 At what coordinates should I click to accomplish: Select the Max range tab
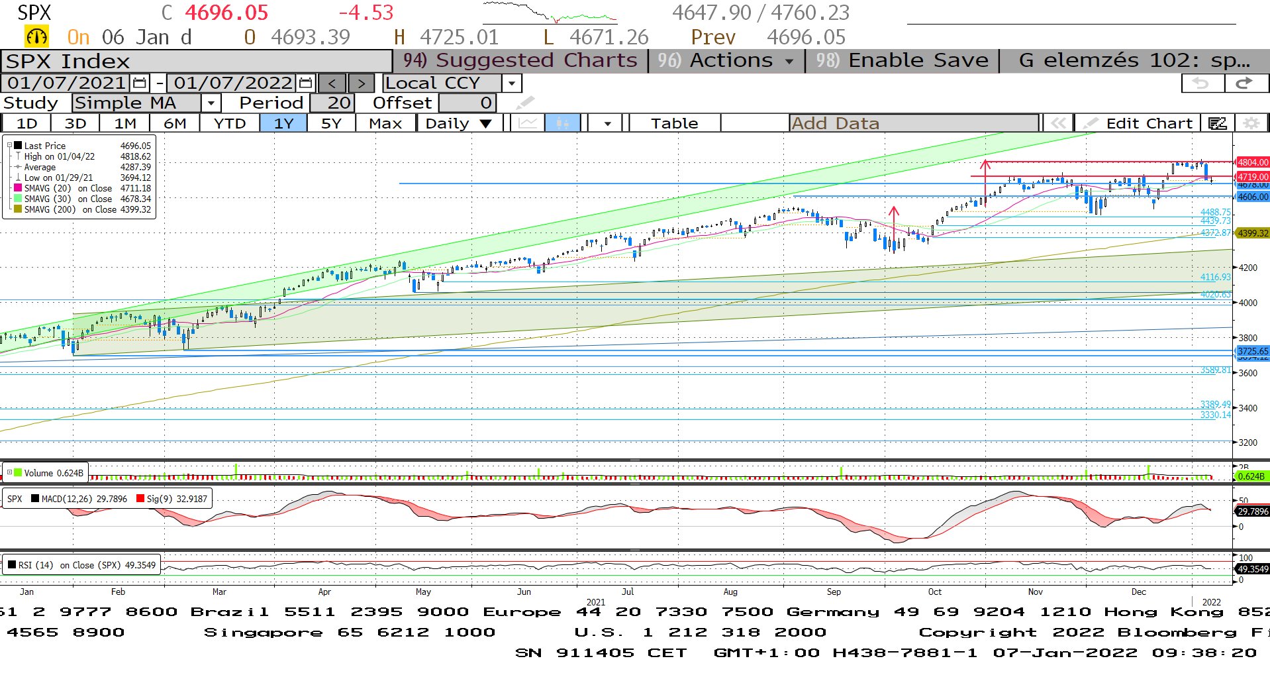pyautogui.click(x=385, y=123)
